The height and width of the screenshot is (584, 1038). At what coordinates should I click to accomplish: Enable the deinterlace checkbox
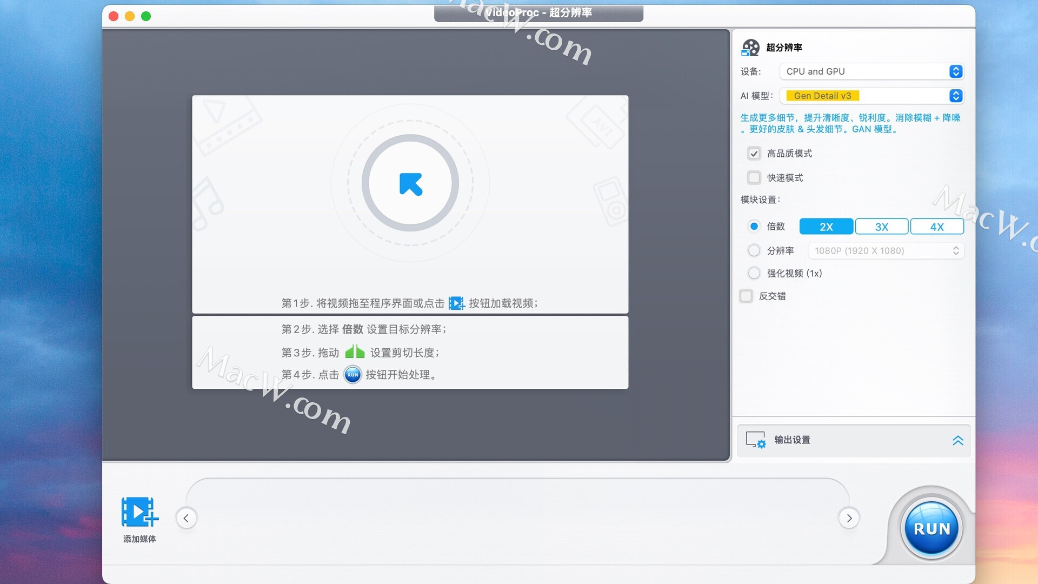click(x=746, y=296)
